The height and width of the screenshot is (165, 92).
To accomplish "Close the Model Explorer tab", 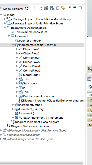I will pos(26,9).
